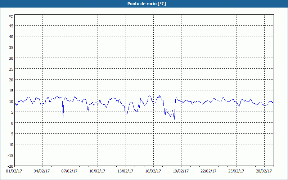Click the y-axis label 35
Screen dimensions: 288x180
point(11,48)
